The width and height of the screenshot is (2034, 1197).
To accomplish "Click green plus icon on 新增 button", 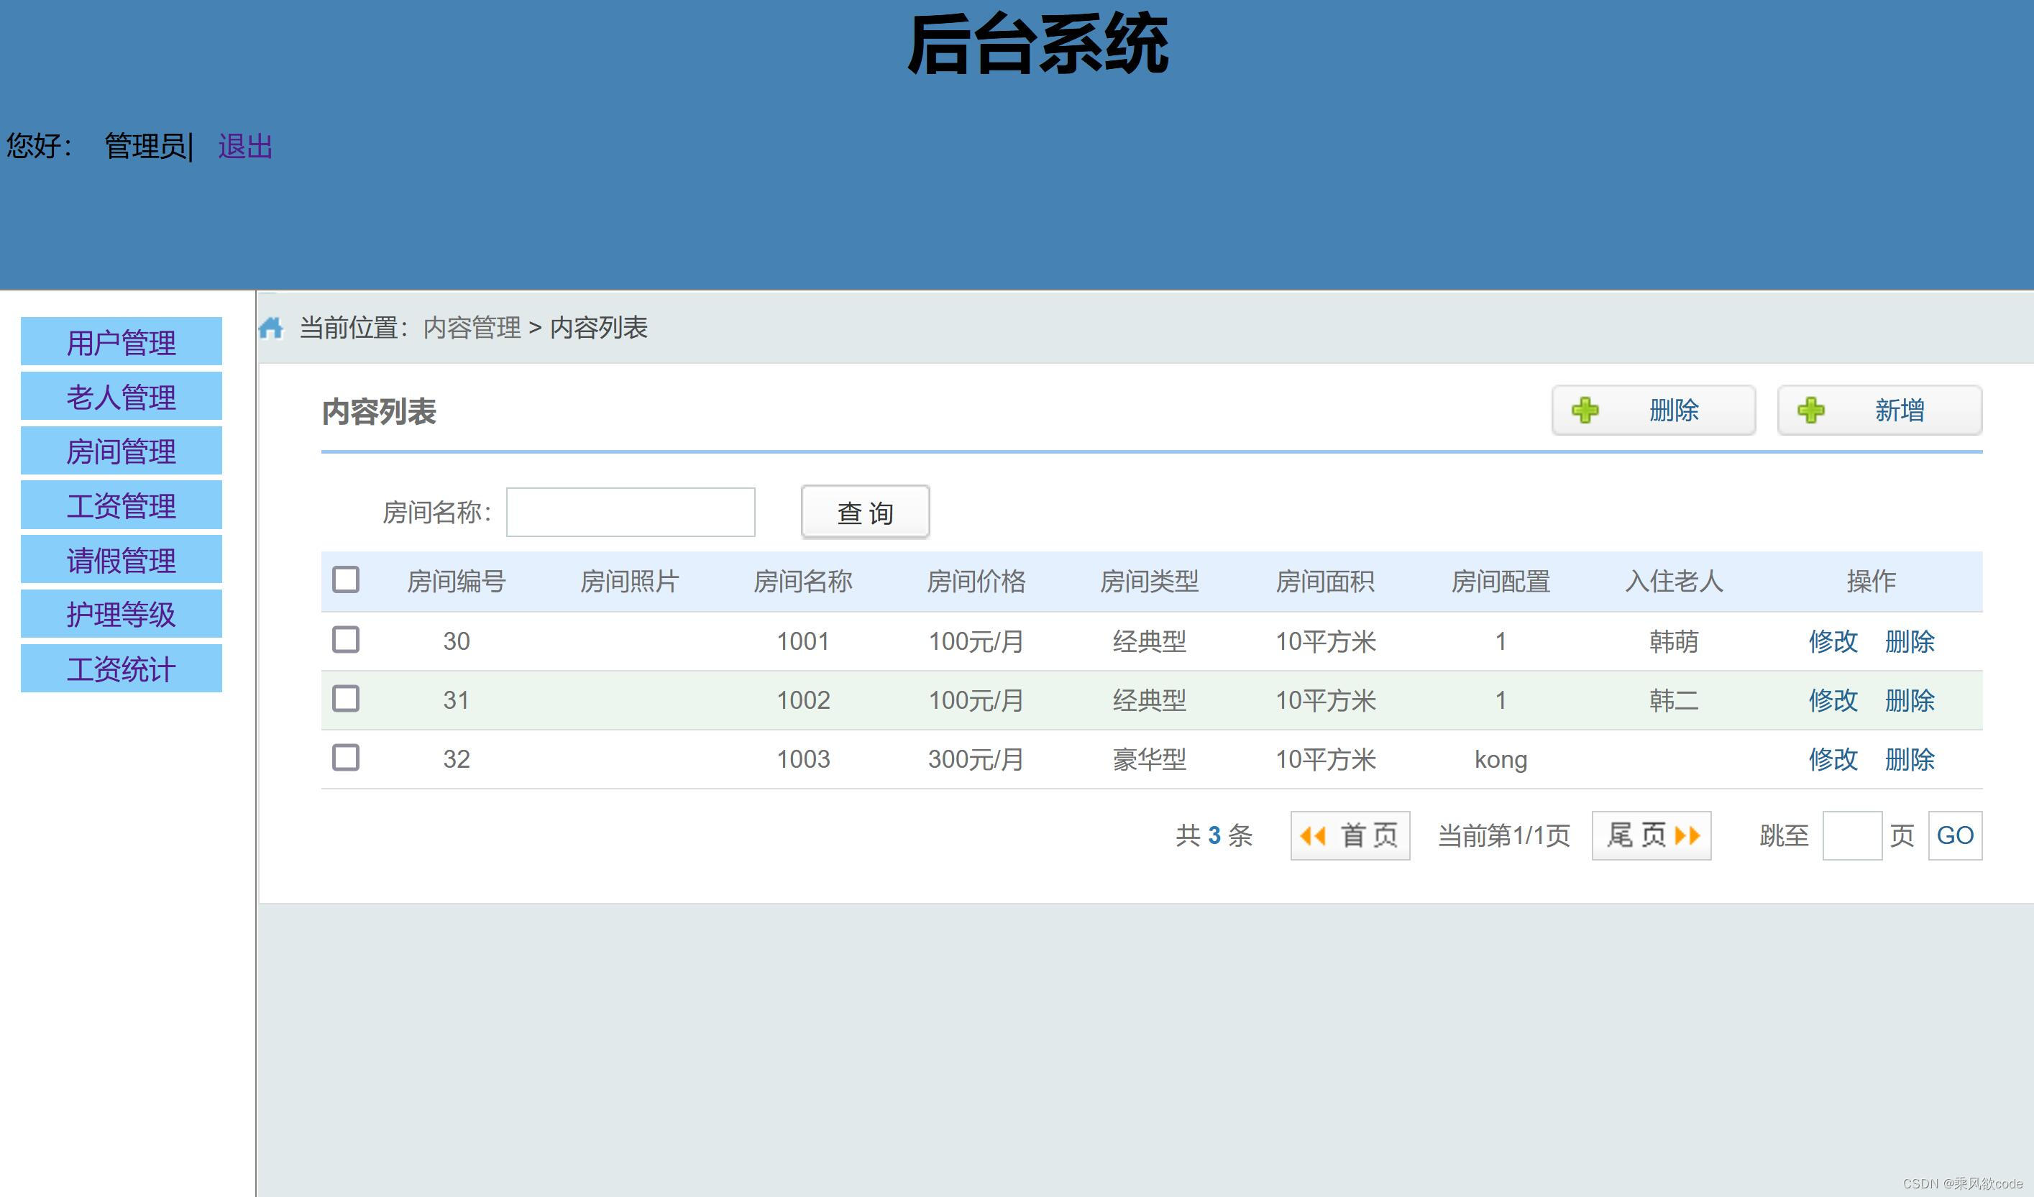I will point(1810,410).
